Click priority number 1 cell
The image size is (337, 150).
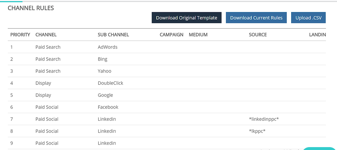(11, 47)
